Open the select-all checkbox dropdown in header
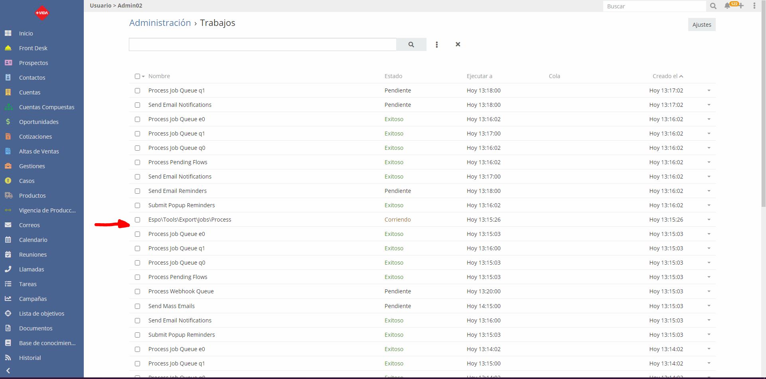766x379 pixels. 143,76
